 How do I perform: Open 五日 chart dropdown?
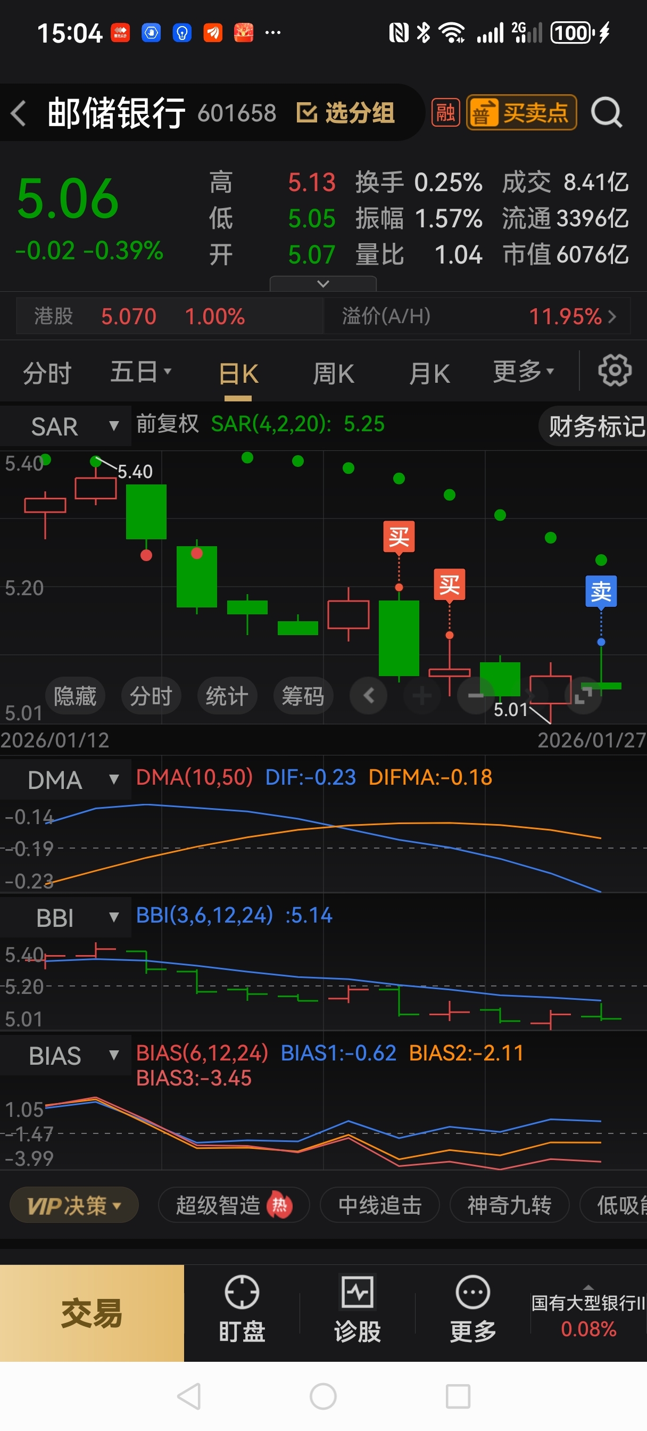140,372
